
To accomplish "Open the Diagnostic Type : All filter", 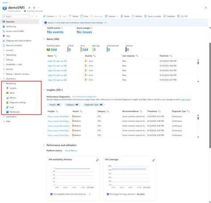I will (x=94, y=105).
